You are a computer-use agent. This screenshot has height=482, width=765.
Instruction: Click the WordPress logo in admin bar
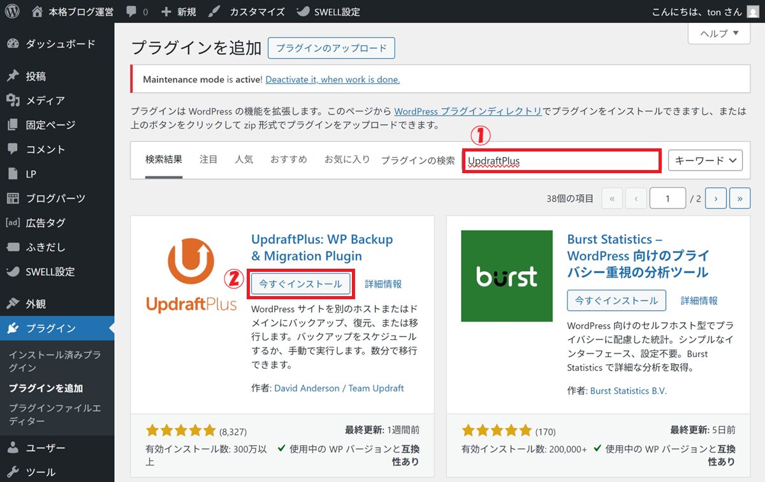pyautogui.click(x=13, y=11)
